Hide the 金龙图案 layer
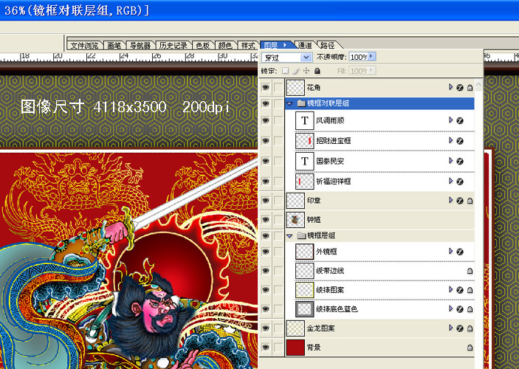 click(x=266, y=328)
